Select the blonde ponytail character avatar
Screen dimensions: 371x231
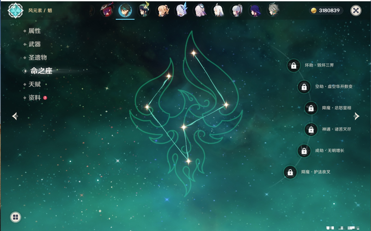point(162,11)
